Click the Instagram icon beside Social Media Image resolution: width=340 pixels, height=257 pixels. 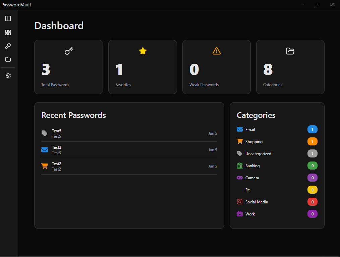[x=239, y=202]
